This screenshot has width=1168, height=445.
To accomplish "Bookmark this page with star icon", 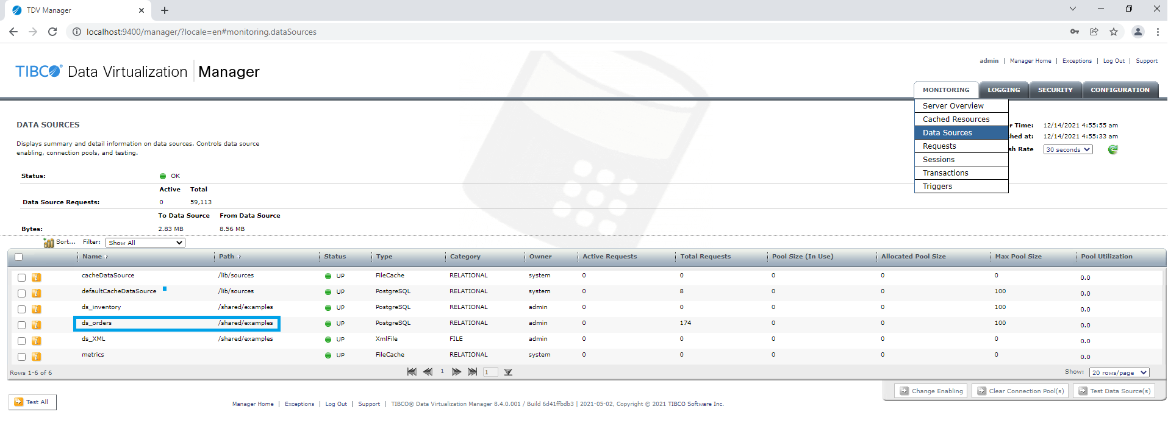I will coord(1114,32).
